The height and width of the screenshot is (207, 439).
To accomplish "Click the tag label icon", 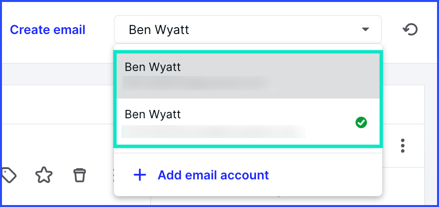I will click(x=9, y=175).
